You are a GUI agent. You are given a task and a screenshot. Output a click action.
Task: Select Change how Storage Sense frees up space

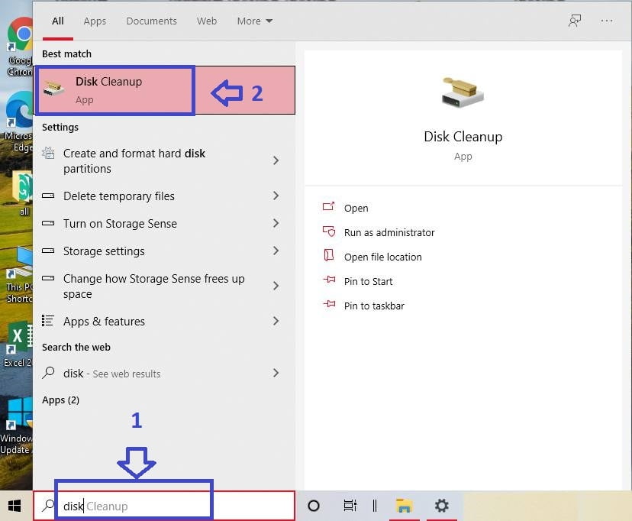pos(164,286)
